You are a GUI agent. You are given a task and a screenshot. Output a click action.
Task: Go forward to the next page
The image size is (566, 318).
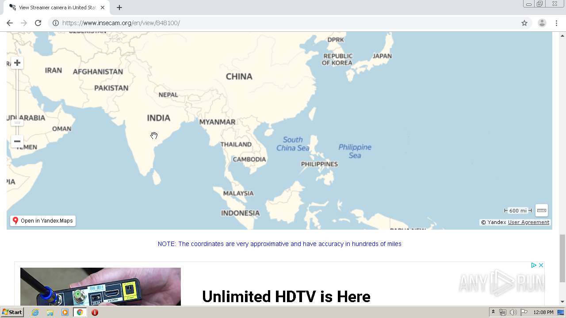(x=24, y=23)
